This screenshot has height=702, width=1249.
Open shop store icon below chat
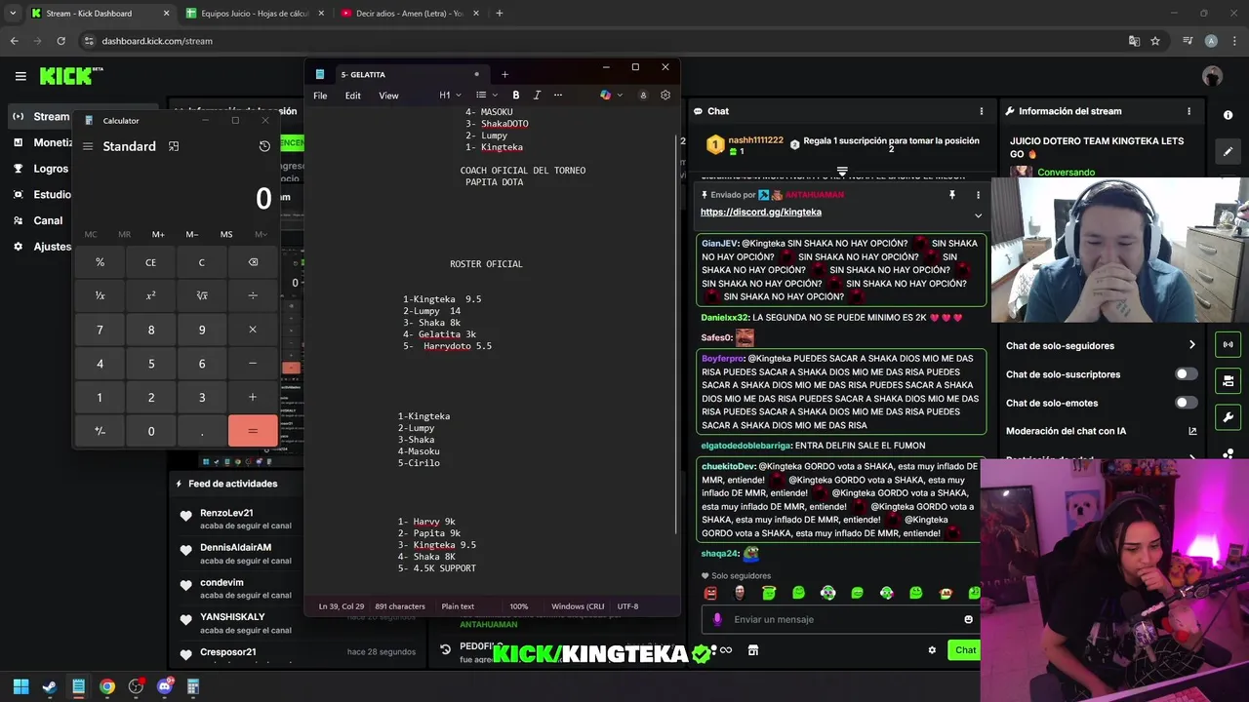click(x=753, y=650)
